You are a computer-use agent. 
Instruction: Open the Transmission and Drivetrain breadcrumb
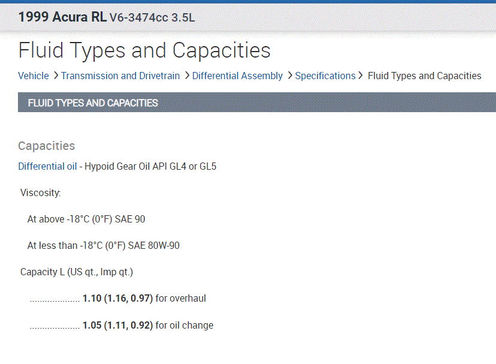120,76
